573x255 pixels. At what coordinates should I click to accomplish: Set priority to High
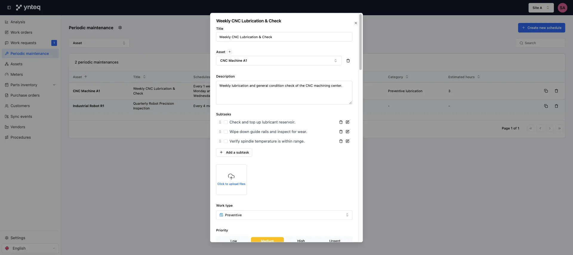tap(301, 240)
